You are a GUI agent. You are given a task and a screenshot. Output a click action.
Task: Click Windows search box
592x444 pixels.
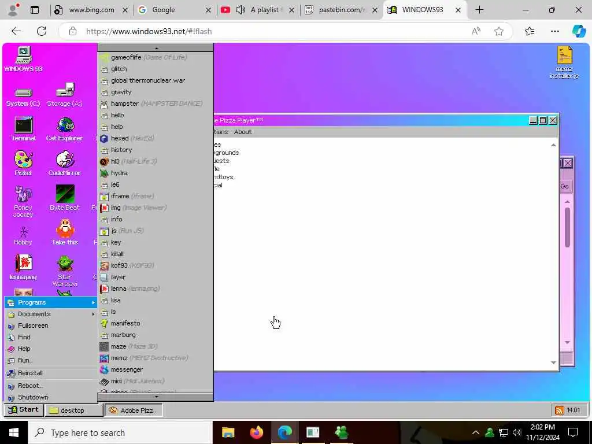120,432
